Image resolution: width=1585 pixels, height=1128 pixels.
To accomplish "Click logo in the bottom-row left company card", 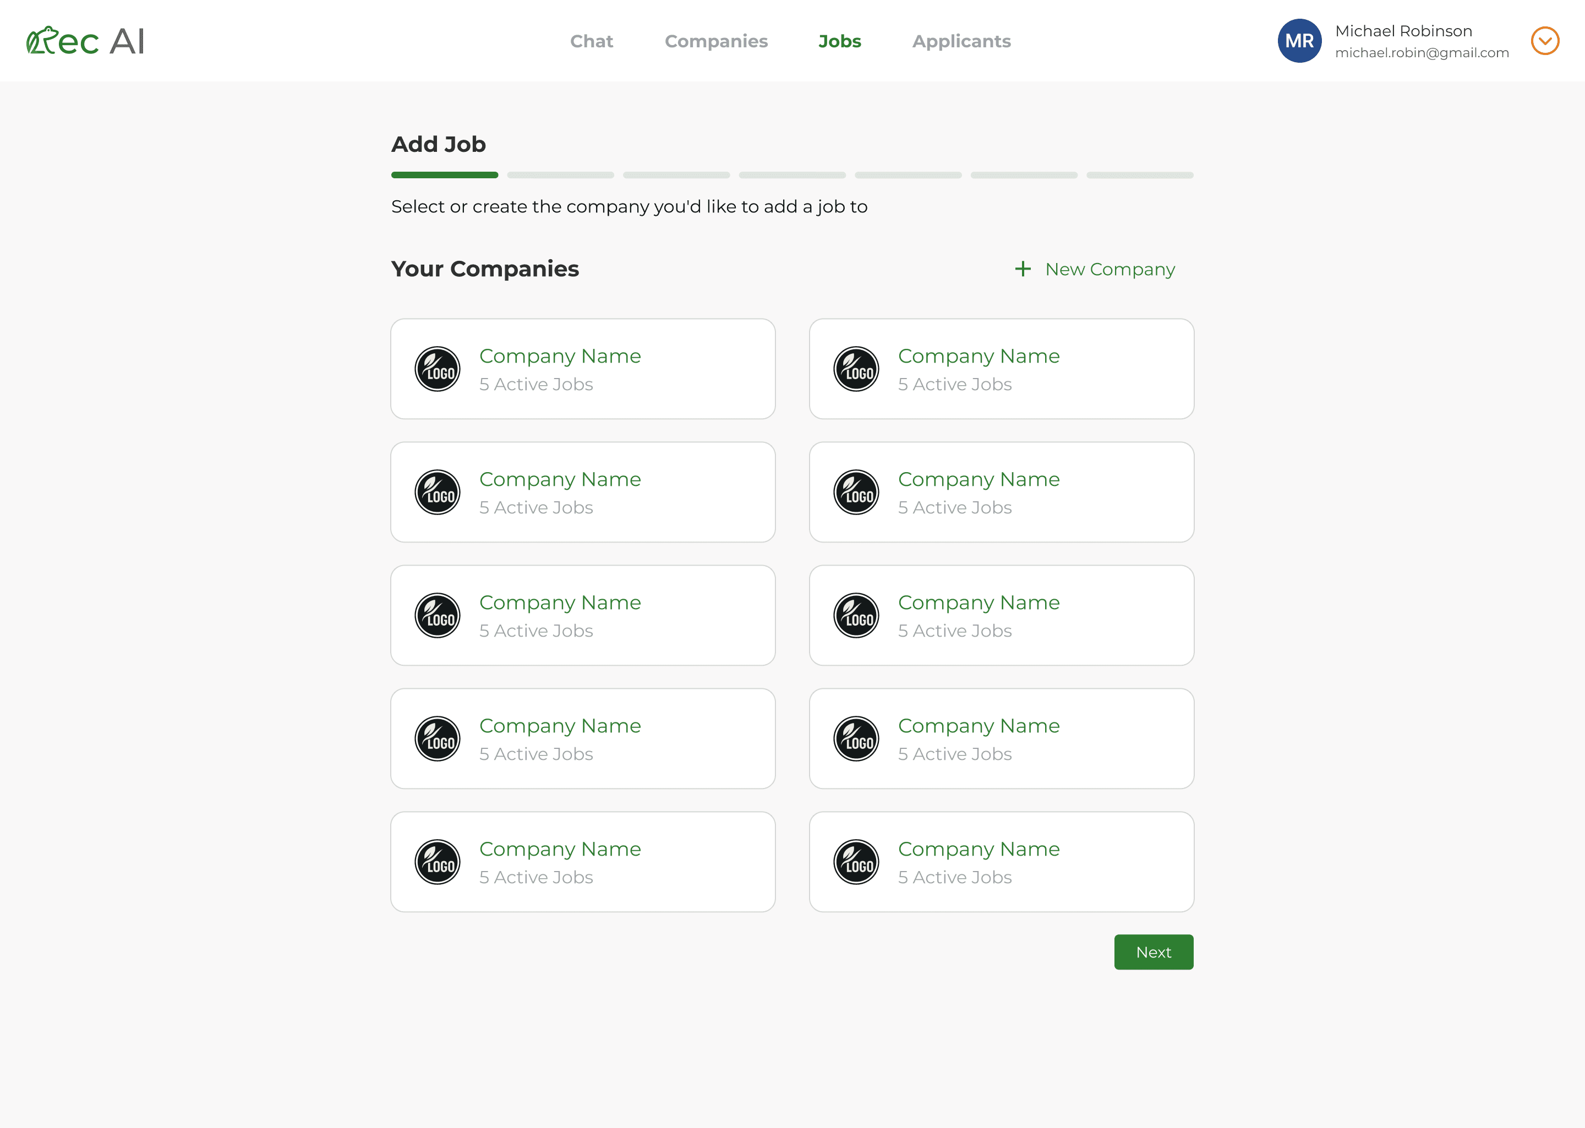I will click(438, 862).
